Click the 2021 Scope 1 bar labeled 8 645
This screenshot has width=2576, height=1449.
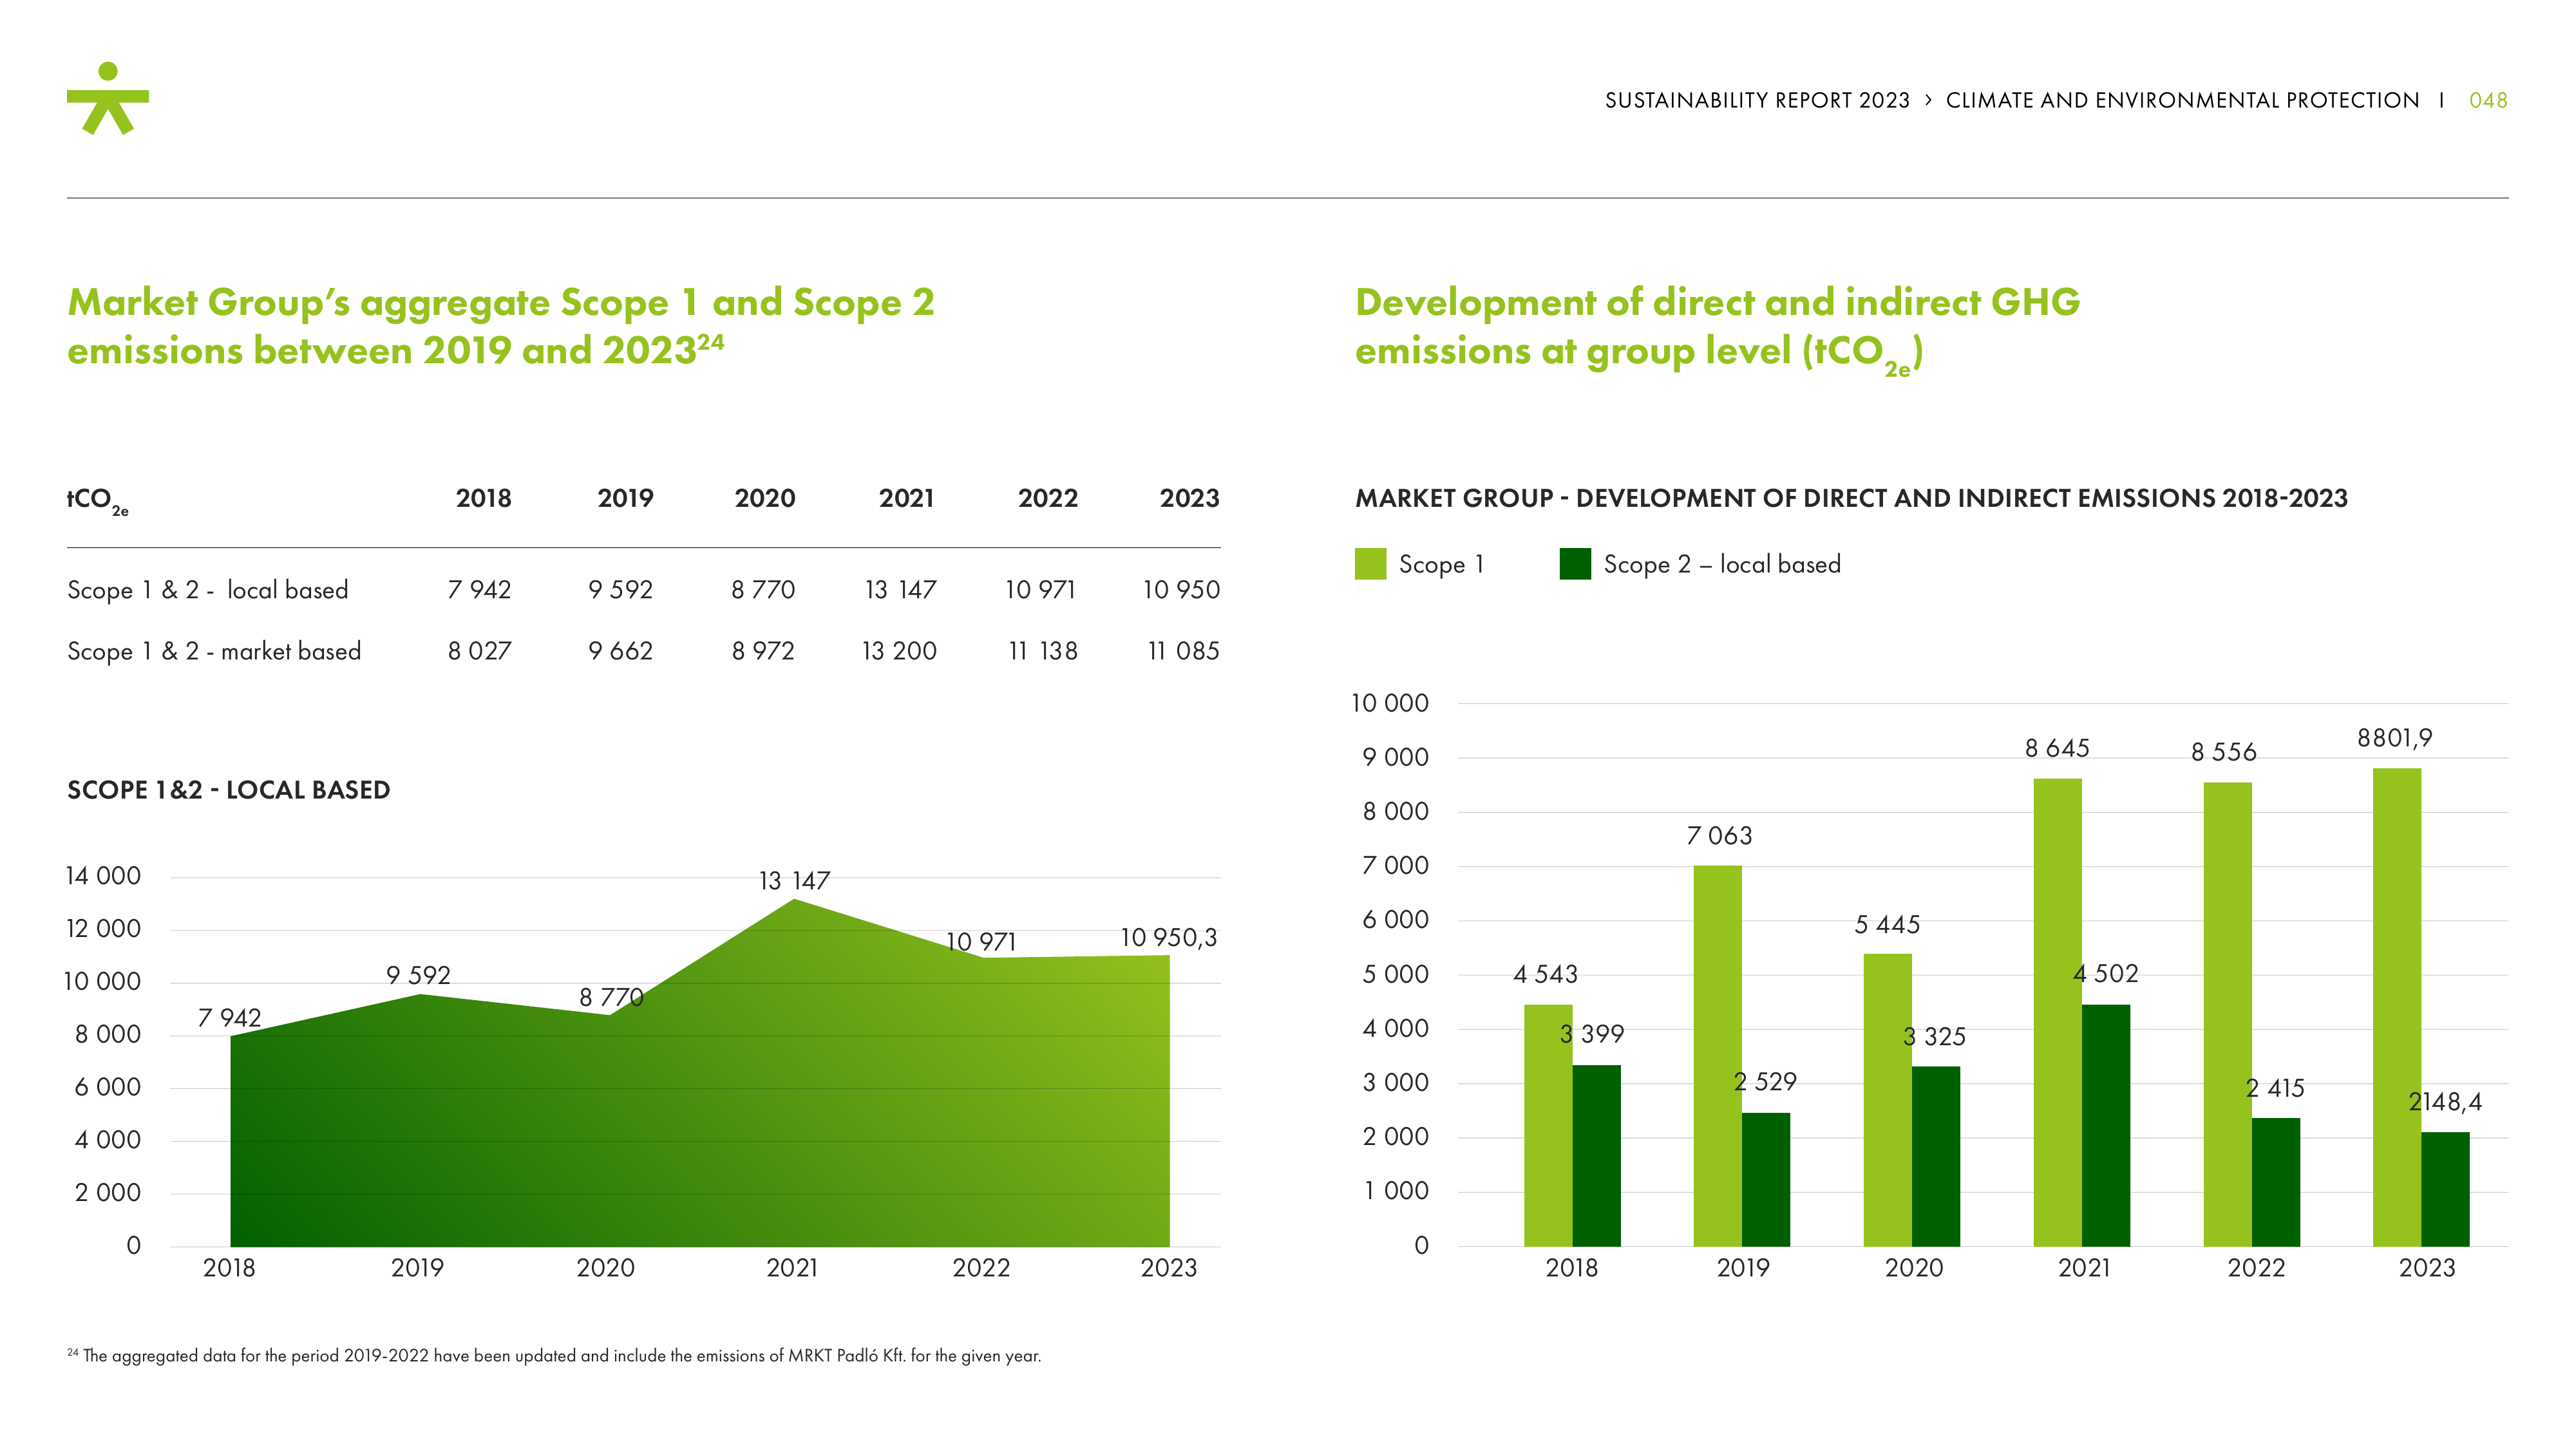[x=2057, y=1012]
